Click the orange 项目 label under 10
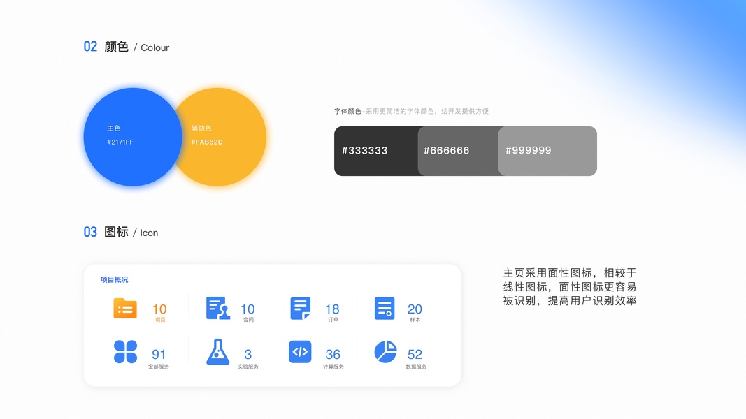The image size is (746, 419). (160, 320)
